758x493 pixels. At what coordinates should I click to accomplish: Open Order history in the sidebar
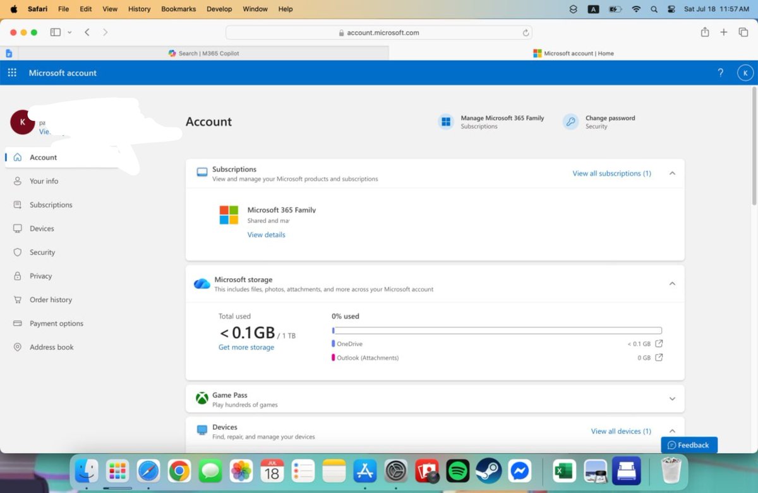(x=51, y=300)
